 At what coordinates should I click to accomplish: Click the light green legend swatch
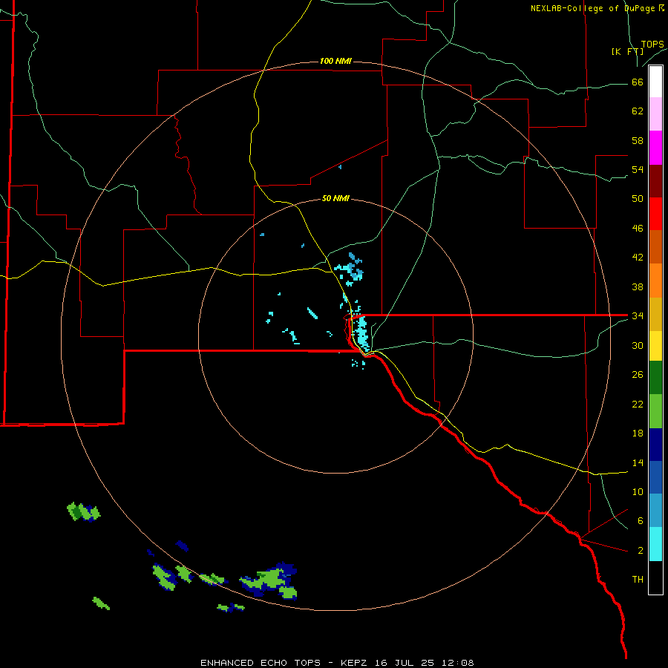(655, 411)
